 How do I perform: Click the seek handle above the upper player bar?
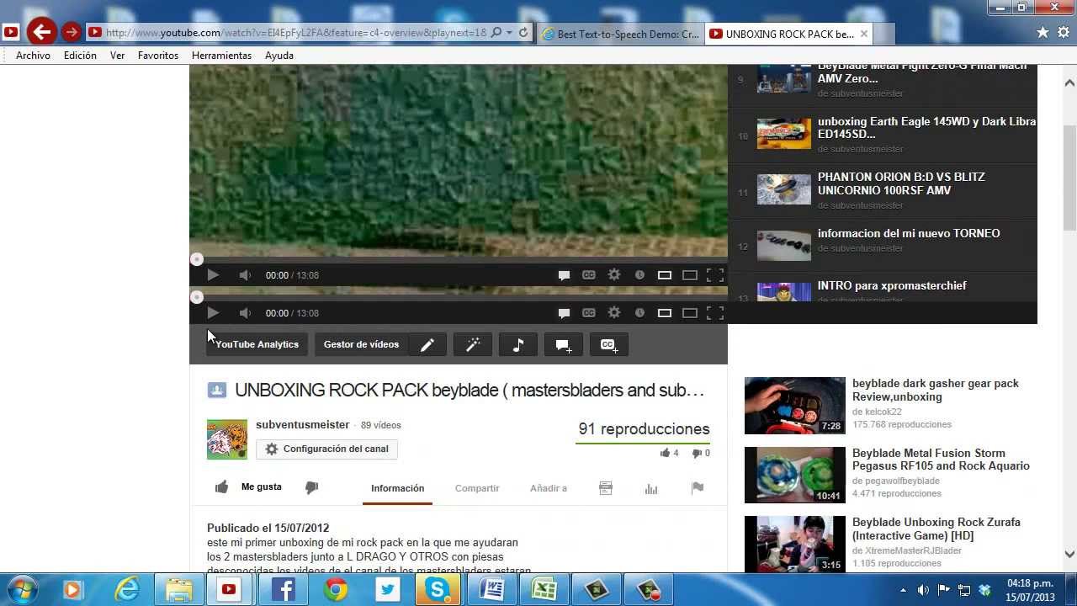197,259
